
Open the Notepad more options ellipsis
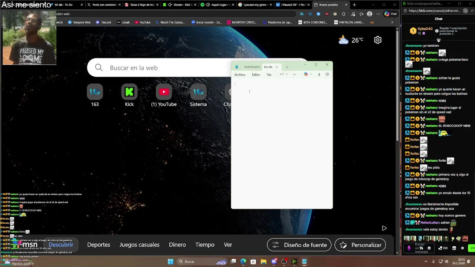pos(294,74)
